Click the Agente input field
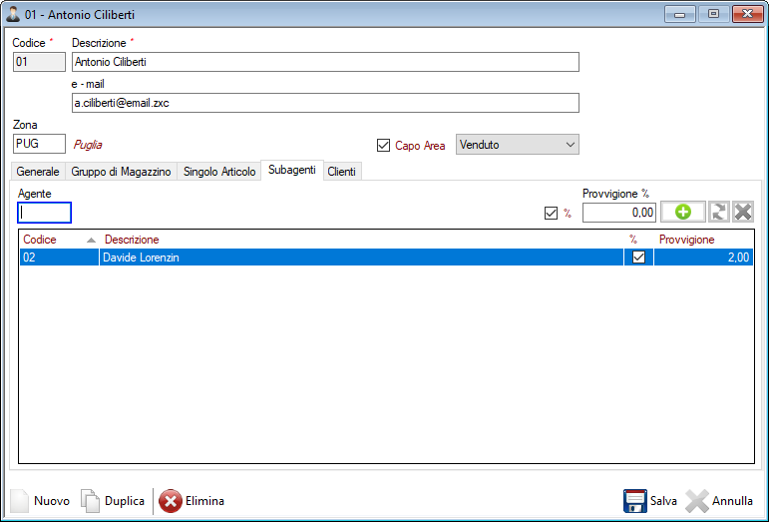 point(45,212)
